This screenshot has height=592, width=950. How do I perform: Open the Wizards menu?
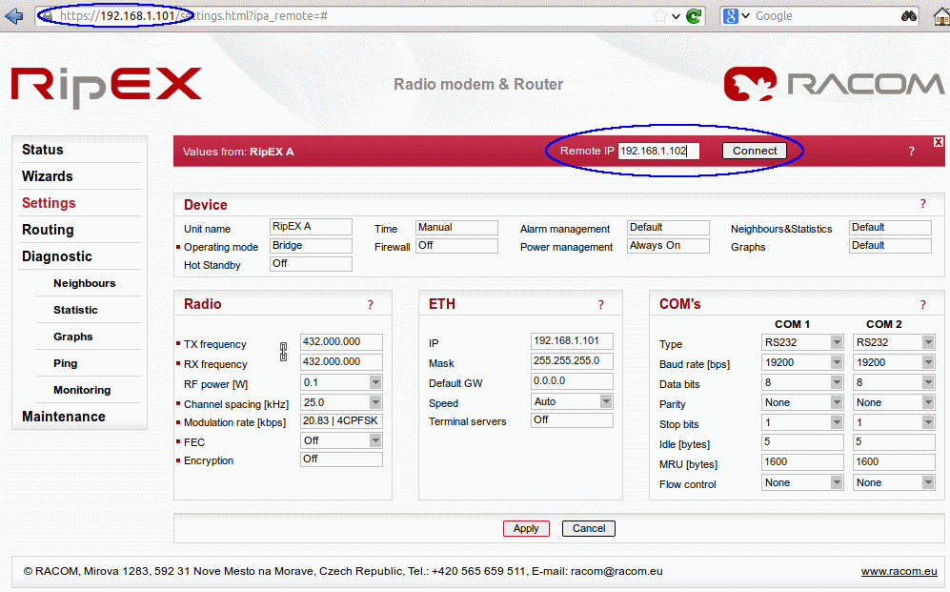[x=48, y=176]
